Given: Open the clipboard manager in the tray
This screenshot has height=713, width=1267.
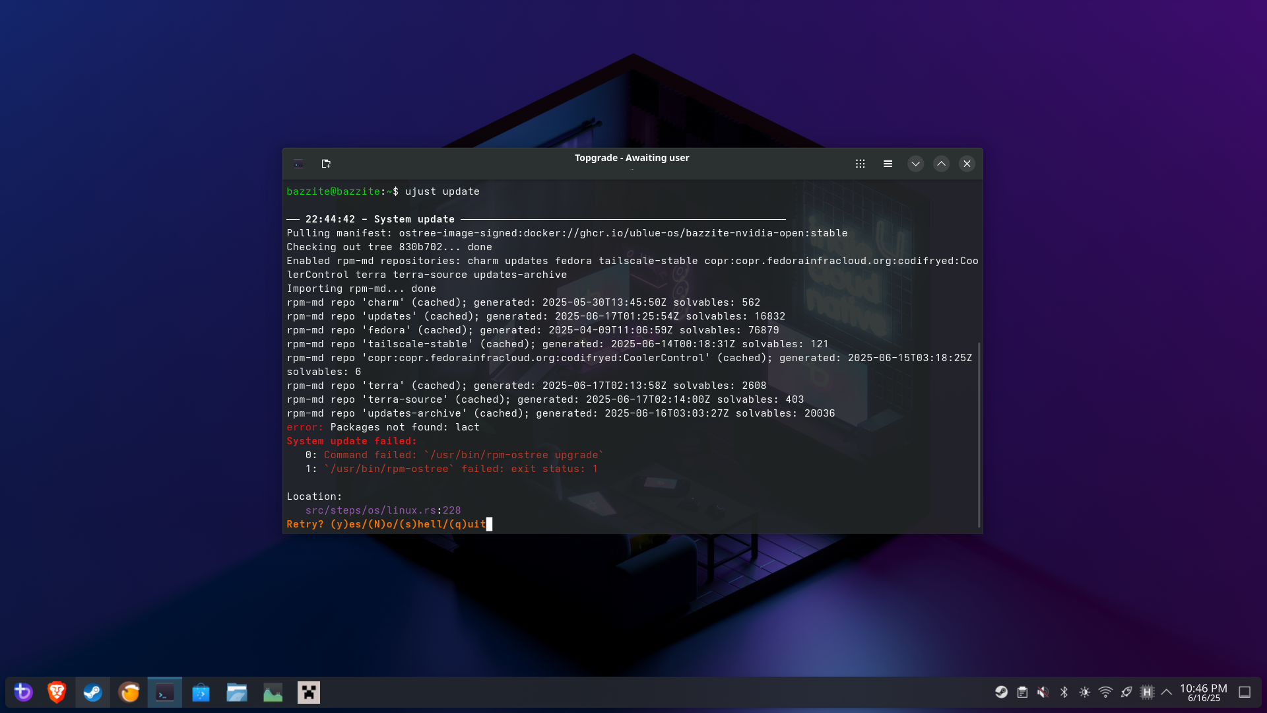Looking at the screenshot, I should [1022, 692].
